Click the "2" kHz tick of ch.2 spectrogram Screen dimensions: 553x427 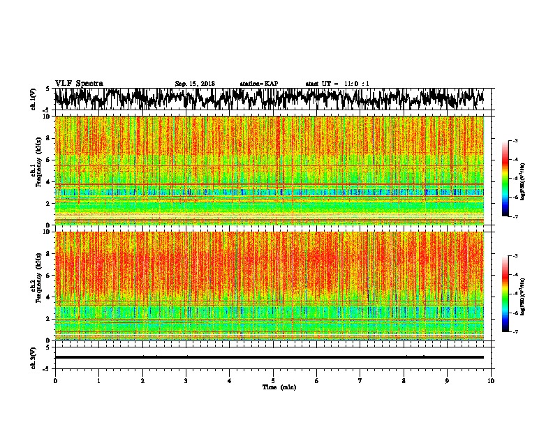[50, 319]
